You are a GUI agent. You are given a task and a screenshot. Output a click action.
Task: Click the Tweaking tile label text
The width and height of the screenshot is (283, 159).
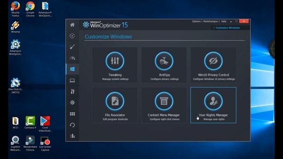click(x=115, y=75)
